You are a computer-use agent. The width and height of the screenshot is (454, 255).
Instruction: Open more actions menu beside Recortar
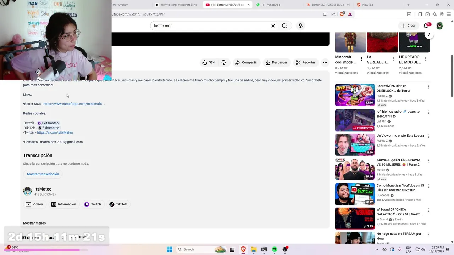[x=325, y=62]
